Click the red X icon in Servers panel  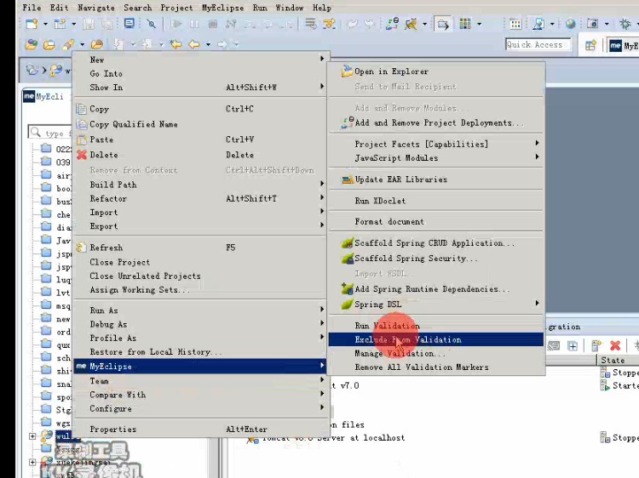[615, 346]
